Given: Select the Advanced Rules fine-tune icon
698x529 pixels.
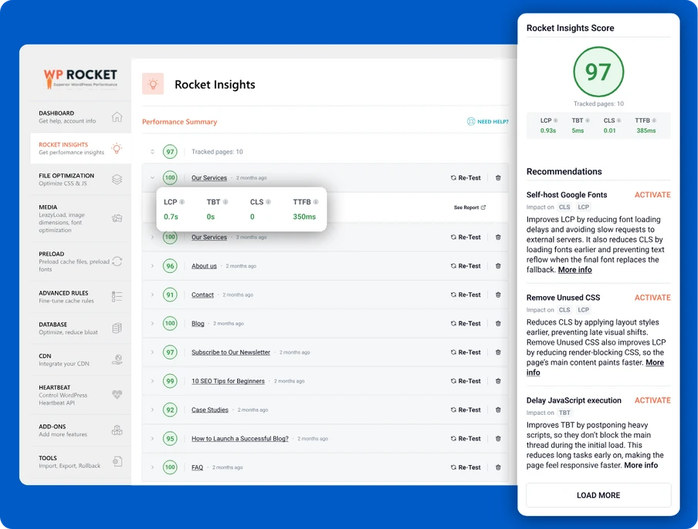Looking at the screenshot, I should 116,297.
